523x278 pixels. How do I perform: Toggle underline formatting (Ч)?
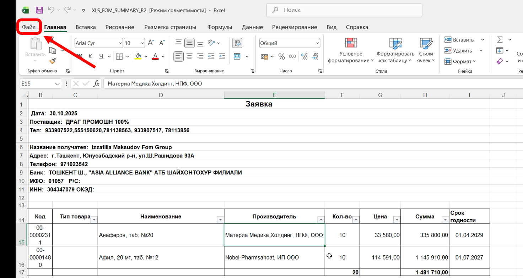pos(101,56)
